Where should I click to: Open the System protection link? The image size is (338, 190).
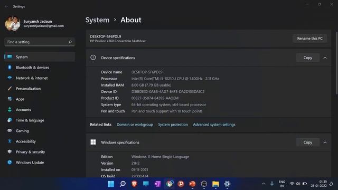pyautogui.click(x=173, y=125)
